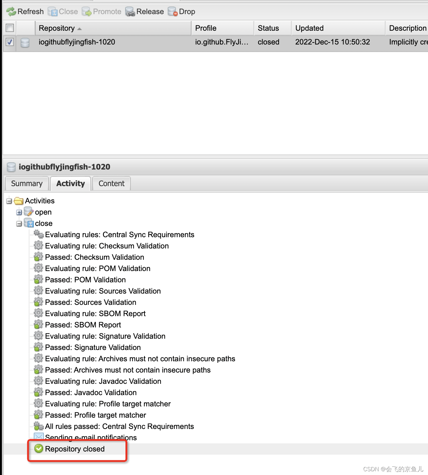Uncheck the iogithubflyjingfish-1020 repository checkbox
This screenshot has height=475, width=428.
[x=9, y=42]
